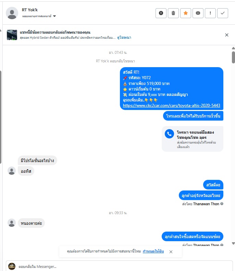Image resolution: width=235 pixels, height=271 pixels.
Task: Open RT Yok'k profile avatar
Action: pyautogui.click(x=12, y=13)
